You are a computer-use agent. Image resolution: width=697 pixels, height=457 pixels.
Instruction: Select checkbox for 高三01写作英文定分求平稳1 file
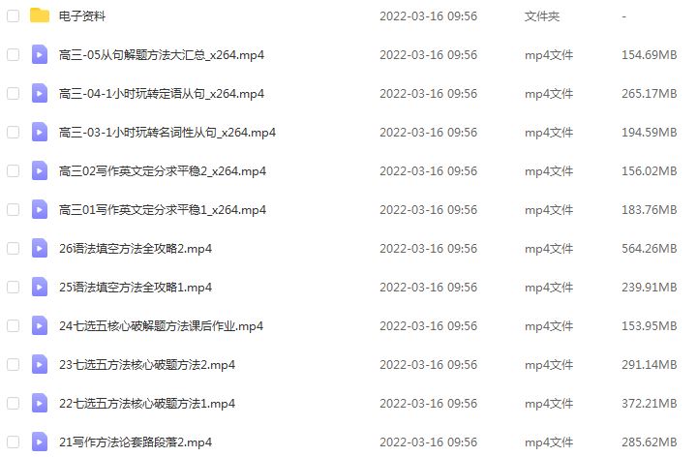click(x=14, y=209)
